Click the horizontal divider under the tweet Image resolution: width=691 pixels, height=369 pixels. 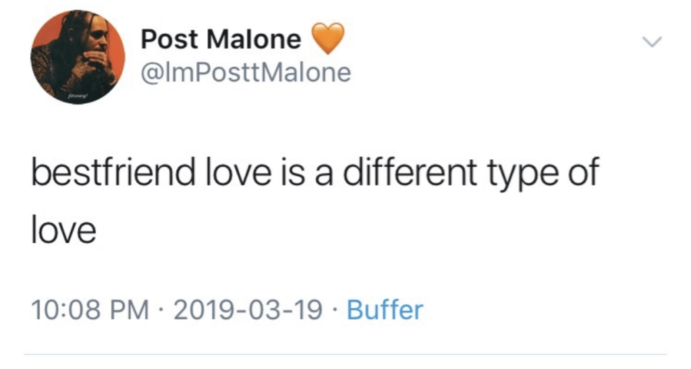[x=345, y=353]
